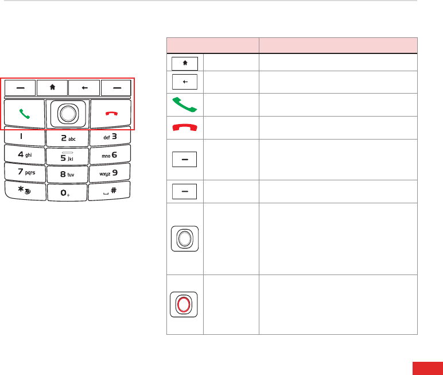Tap the star key on the keypad

(25, 190)
